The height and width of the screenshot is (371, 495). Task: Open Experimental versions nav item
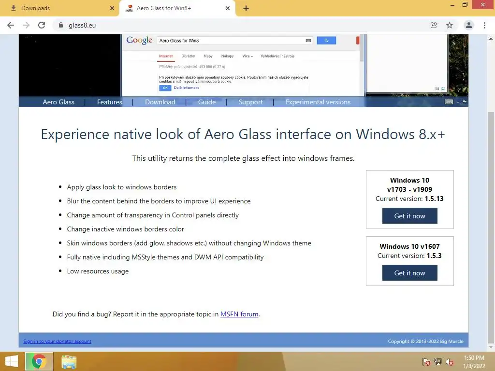(x=318, y=102)
